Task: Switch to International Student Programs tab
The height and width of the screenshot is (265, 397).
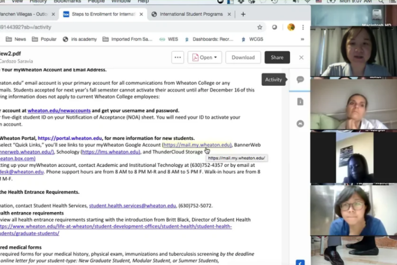Action: click(191, 14)
